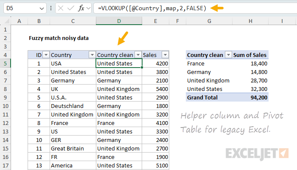Click the selected cell D5 'United States'
Viewport: 297px width, 170px height.
[119, 63]
